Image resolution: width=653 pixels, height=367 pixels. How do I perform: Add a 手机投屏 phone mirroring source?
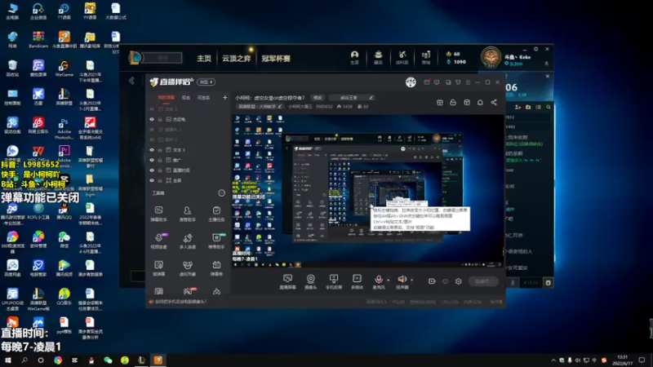334,281
